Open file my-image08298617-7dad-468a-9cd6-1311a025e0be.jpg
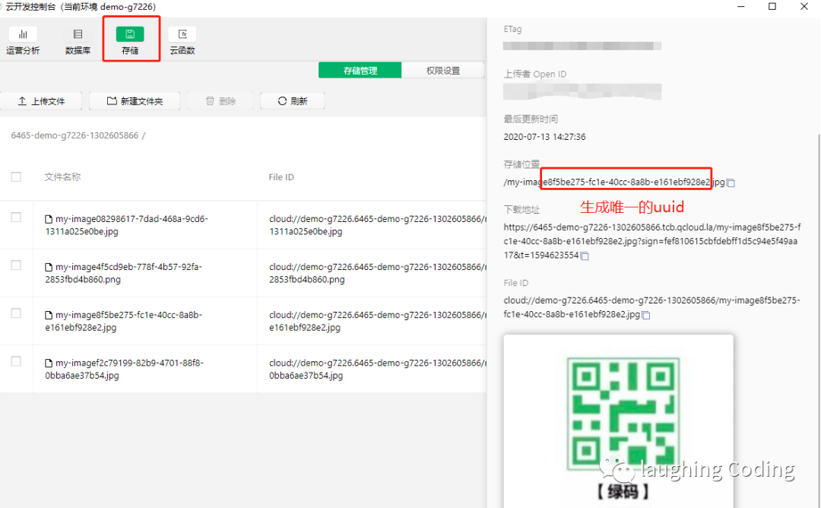821x508 pixels. 126,225
